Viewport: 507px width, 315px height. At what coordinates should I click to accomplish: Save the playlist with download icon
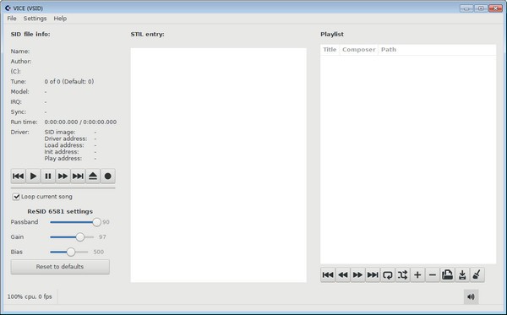(462, 275)
